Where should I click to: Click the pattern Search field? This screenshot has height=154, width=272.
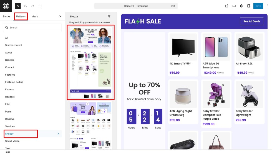[32, 27]
